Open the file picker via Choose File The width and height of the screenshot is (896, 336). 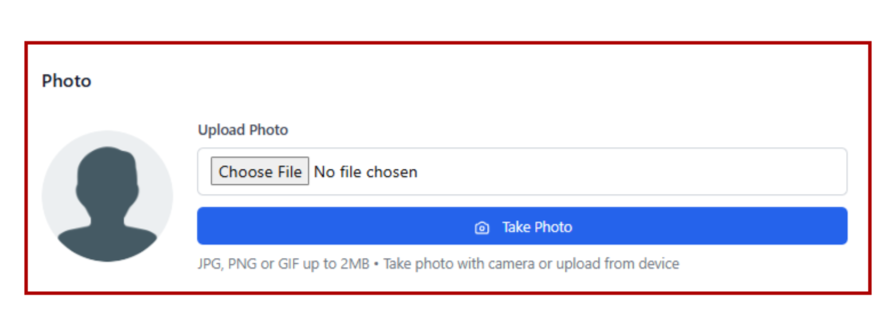(x=260, y=172)
